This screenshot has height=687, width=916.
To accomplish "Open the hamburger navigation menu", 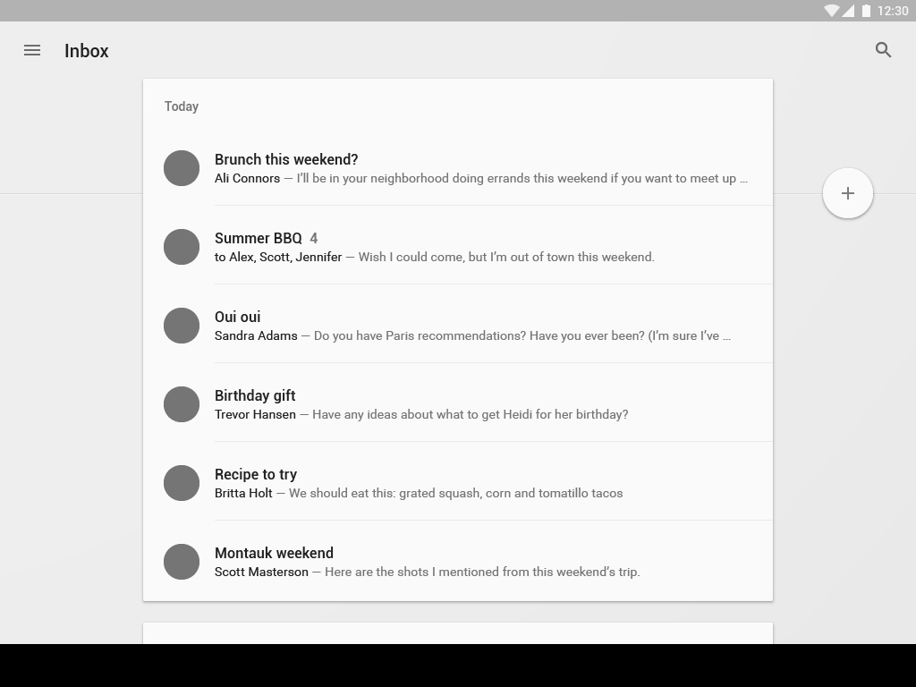I will [32, 51].
